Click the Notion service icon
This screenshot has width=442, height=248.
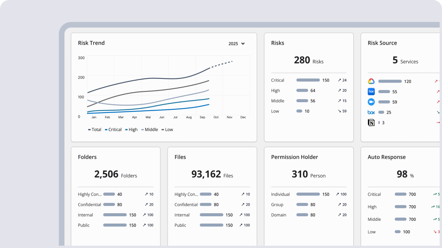(371, 122)
